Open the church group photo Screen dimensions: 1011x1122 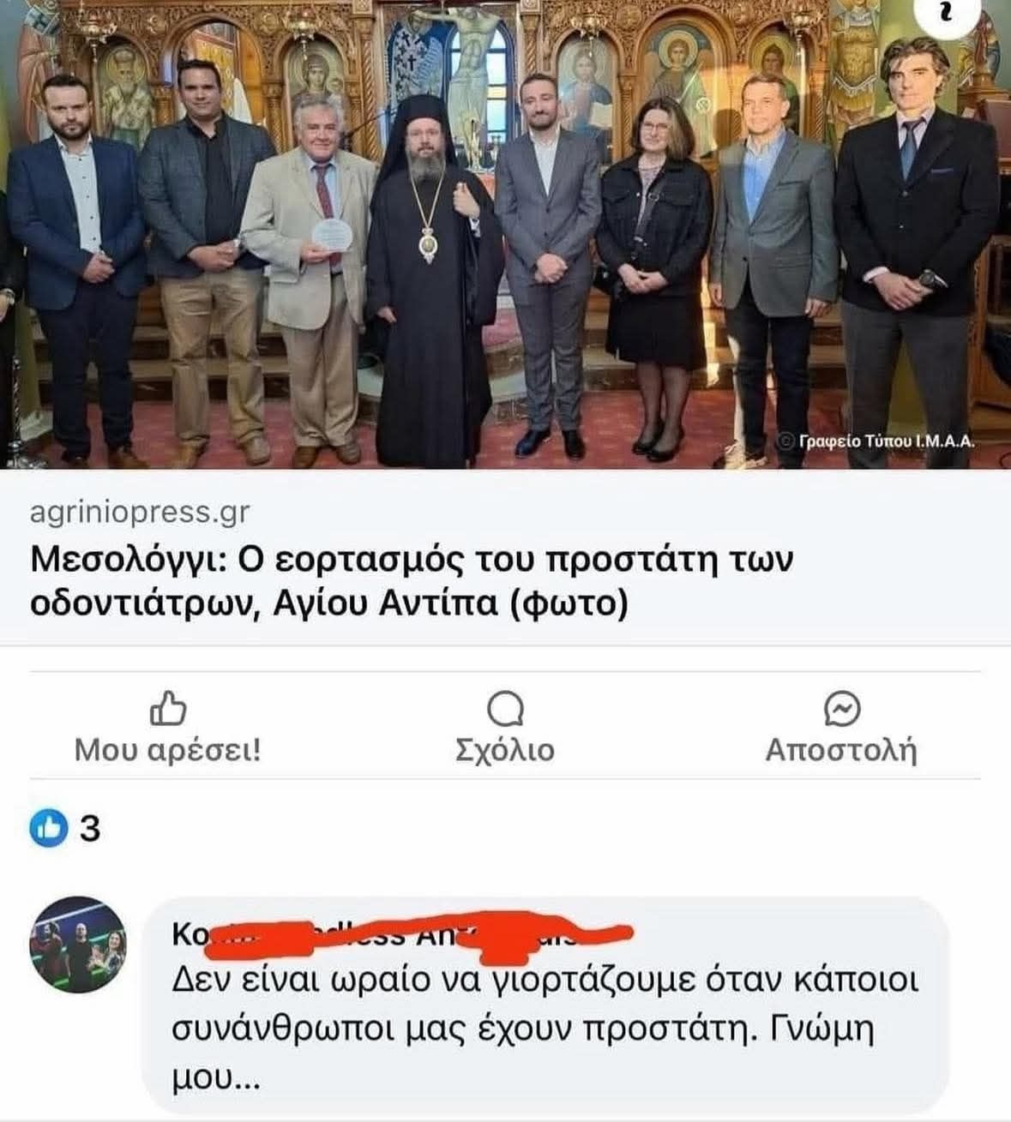[x=505, y=234]
